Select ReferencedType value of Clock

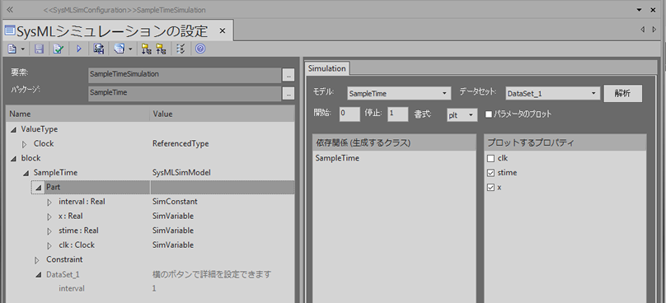pos(181,144)
